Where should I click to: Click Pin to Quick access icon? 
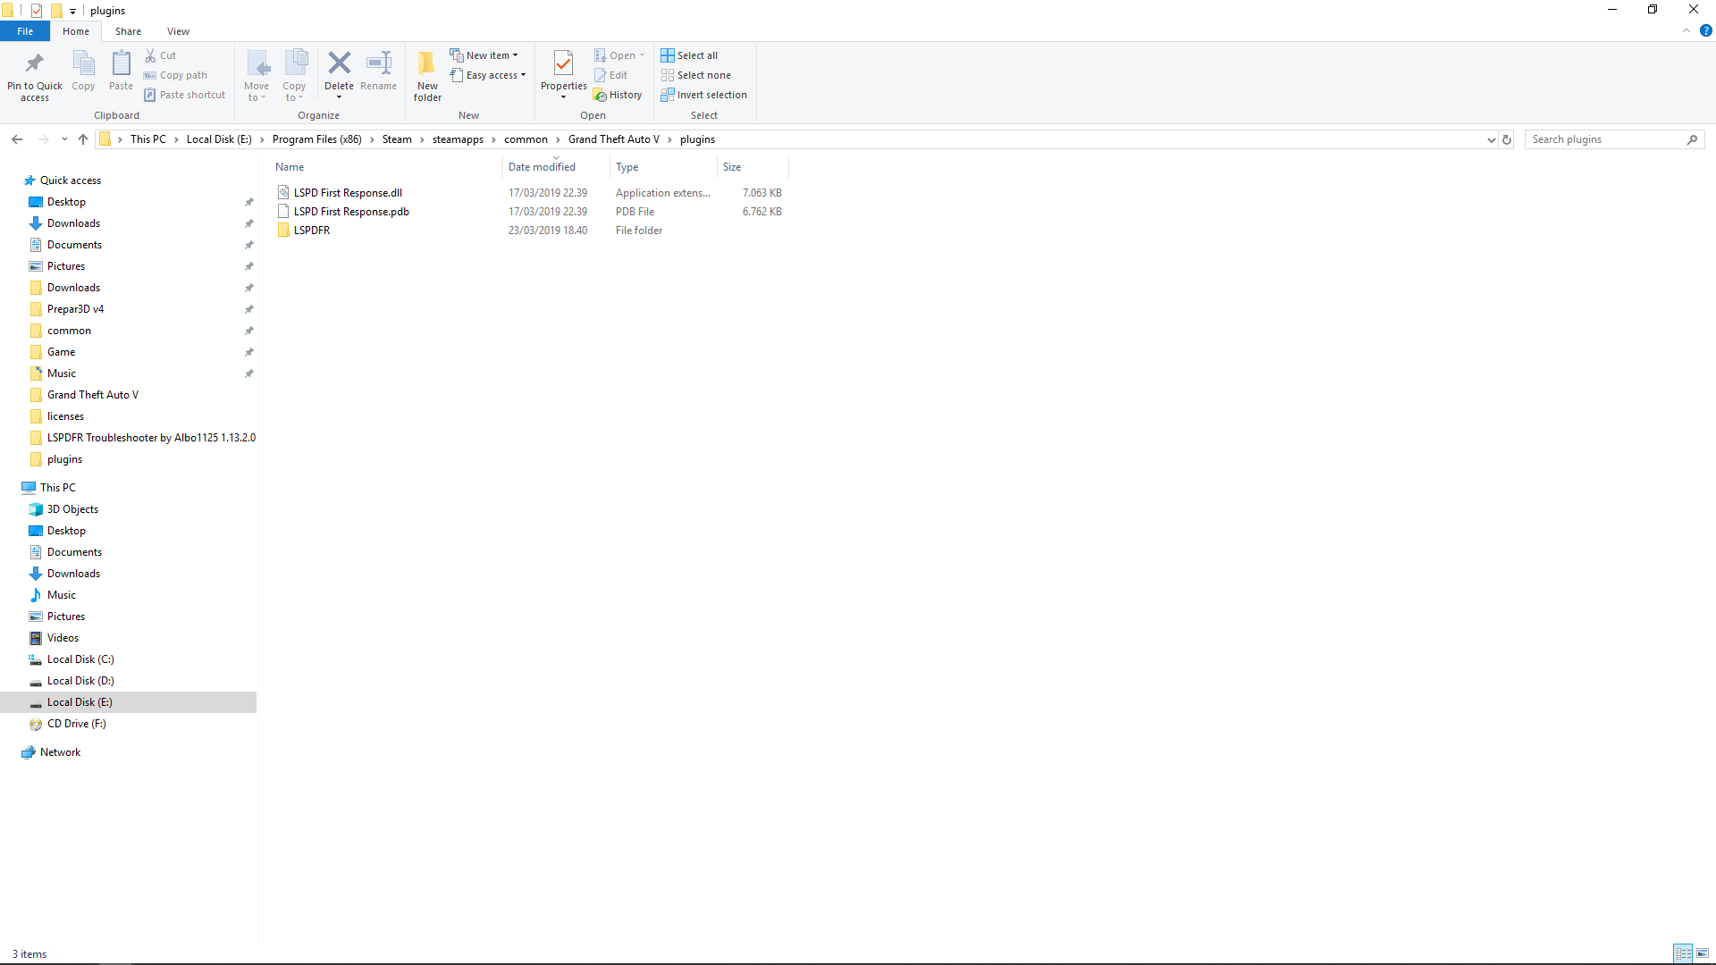pyautogui.click(x=35, y=64)
